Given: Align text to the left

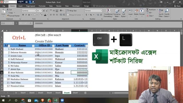Looking at the screenshot, I should [x=51, y=15].
